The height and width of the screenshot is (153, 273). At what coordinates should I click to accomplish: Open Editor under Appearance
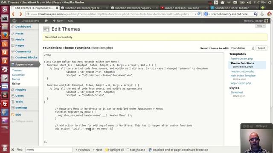click(x=16, y=84)
